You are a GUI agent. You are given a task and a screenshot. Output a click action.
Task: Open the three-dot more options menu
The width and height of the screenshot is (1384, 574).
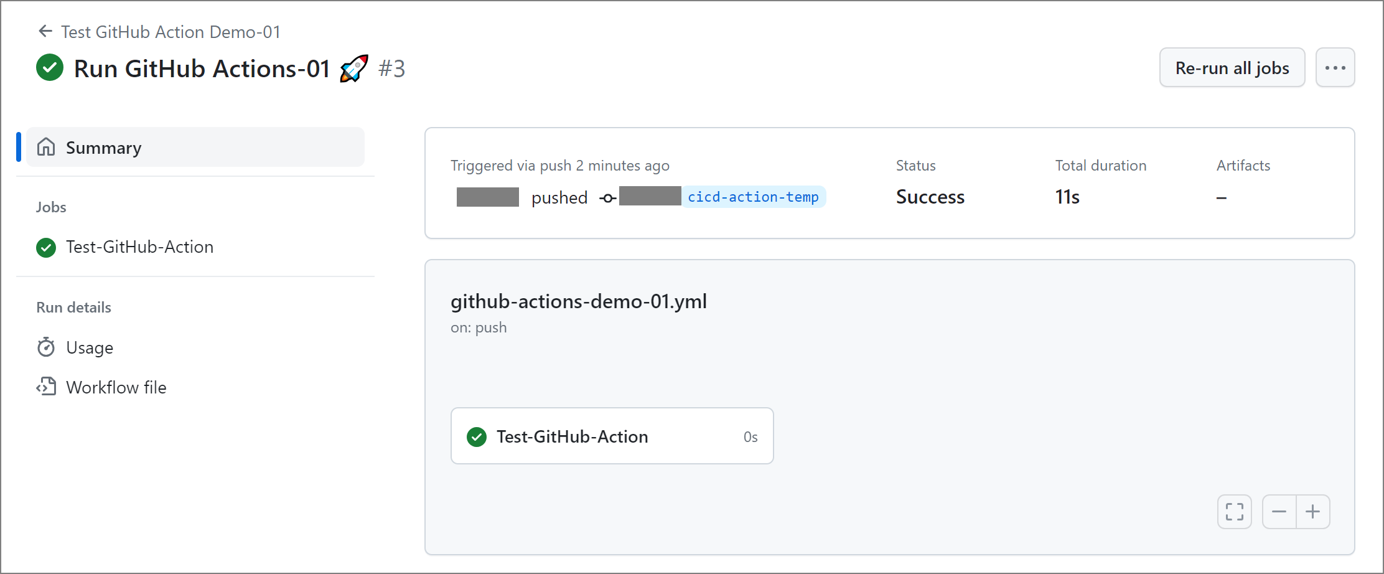(1335, 67)
